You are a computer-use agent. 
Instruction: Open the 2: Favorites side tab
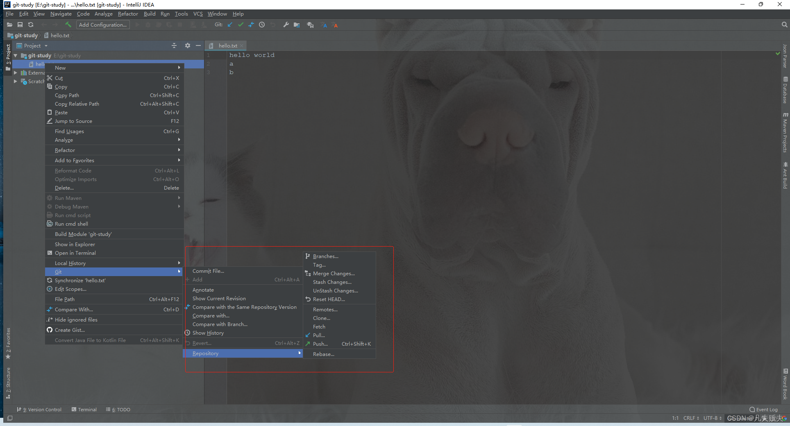tap(8, 343)
